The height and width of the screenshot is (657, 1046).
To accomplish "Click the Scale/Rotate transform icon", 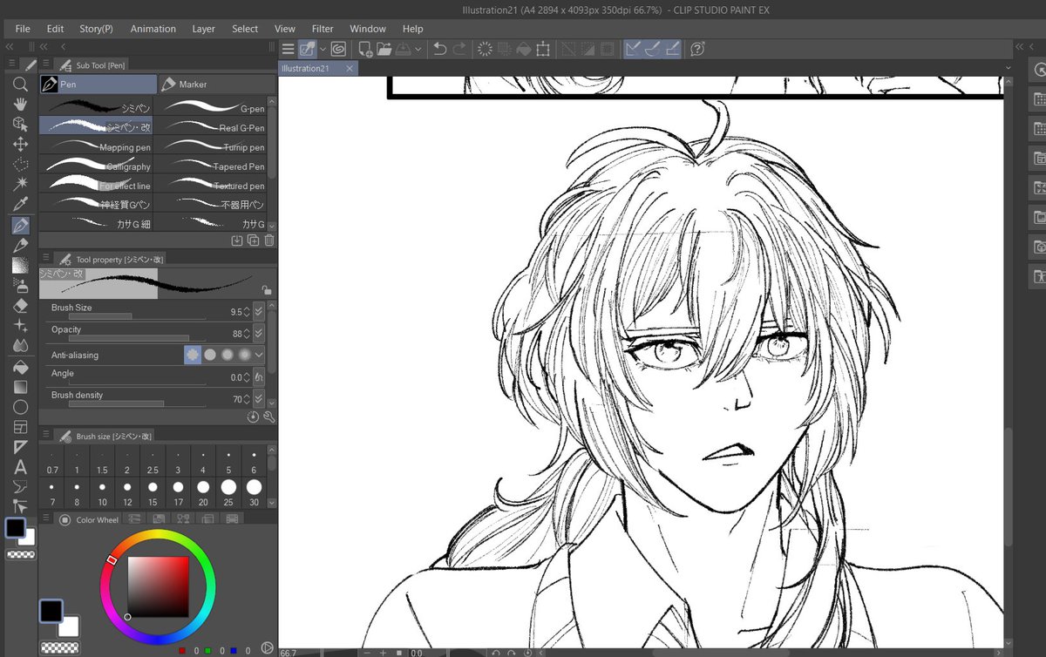I will 543,50.
